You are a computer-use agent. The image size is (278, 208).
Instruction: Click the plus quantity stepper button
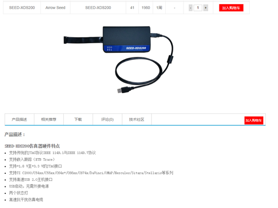pos(206,8)
